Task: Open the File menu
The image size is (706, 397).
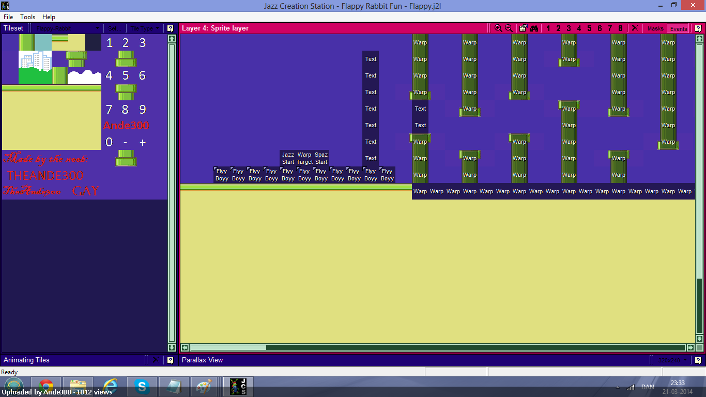Action: coord(8,17)
